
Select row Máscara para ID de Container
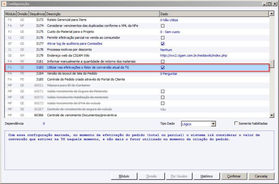137,85
